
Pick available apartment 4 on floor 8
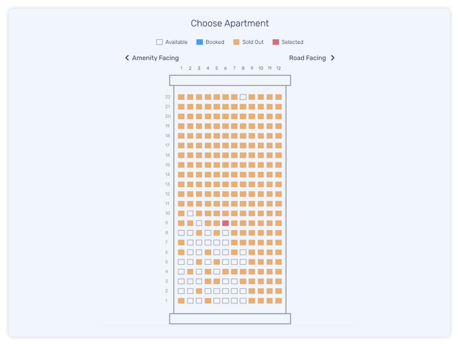pyautogui.click(x=207, y=233)
